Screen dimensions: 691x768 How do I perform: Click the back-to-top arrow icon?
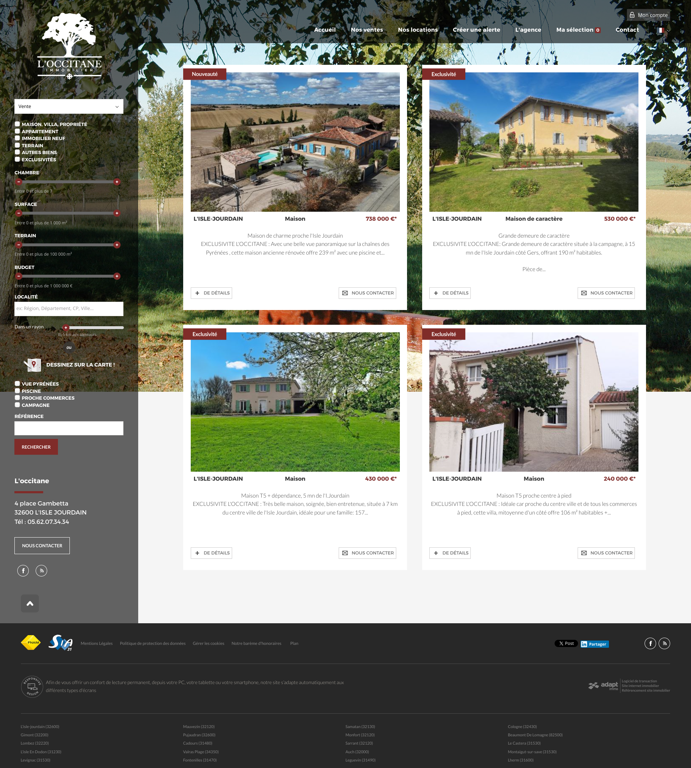30,603
